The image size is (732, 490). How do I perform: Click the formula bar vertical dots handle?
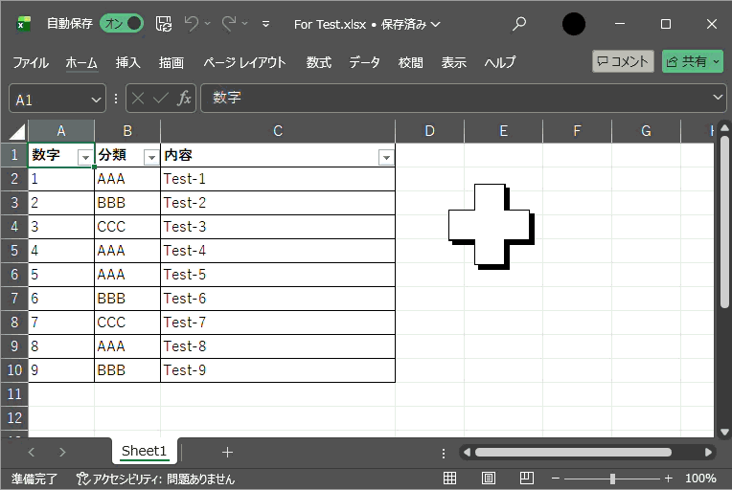click(x=116, y=99)
